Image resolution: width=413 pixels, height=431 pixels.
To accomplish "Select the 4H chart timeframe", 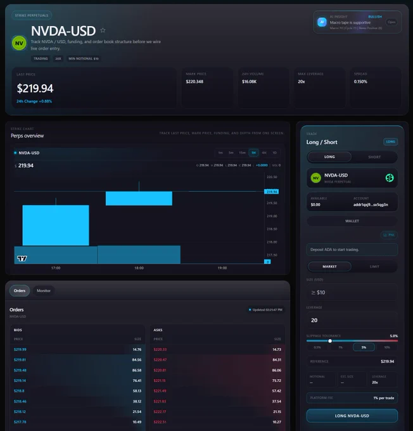I will coord(264,153).
